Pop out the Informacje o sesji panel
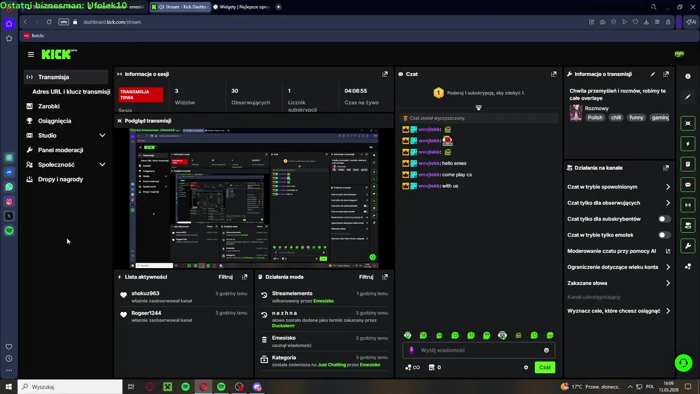The width and height of the screenshot is (700, 394). tap(385, 74)
